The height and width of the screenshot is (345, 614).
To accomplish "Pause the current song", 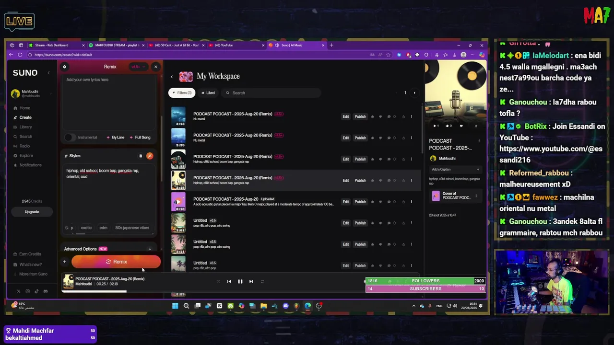I will click(x=240, y=282).
